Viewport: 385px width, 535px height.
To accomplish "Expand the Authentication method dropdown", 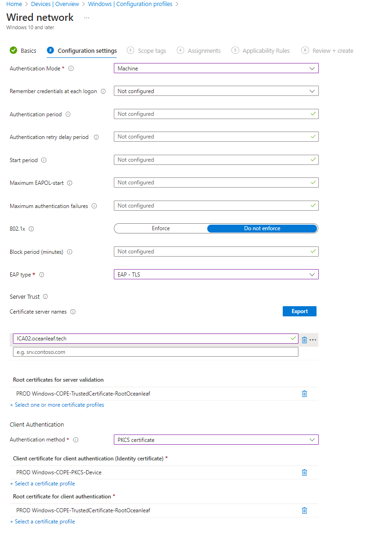I will pyautogui.click(x=216, y=440).
